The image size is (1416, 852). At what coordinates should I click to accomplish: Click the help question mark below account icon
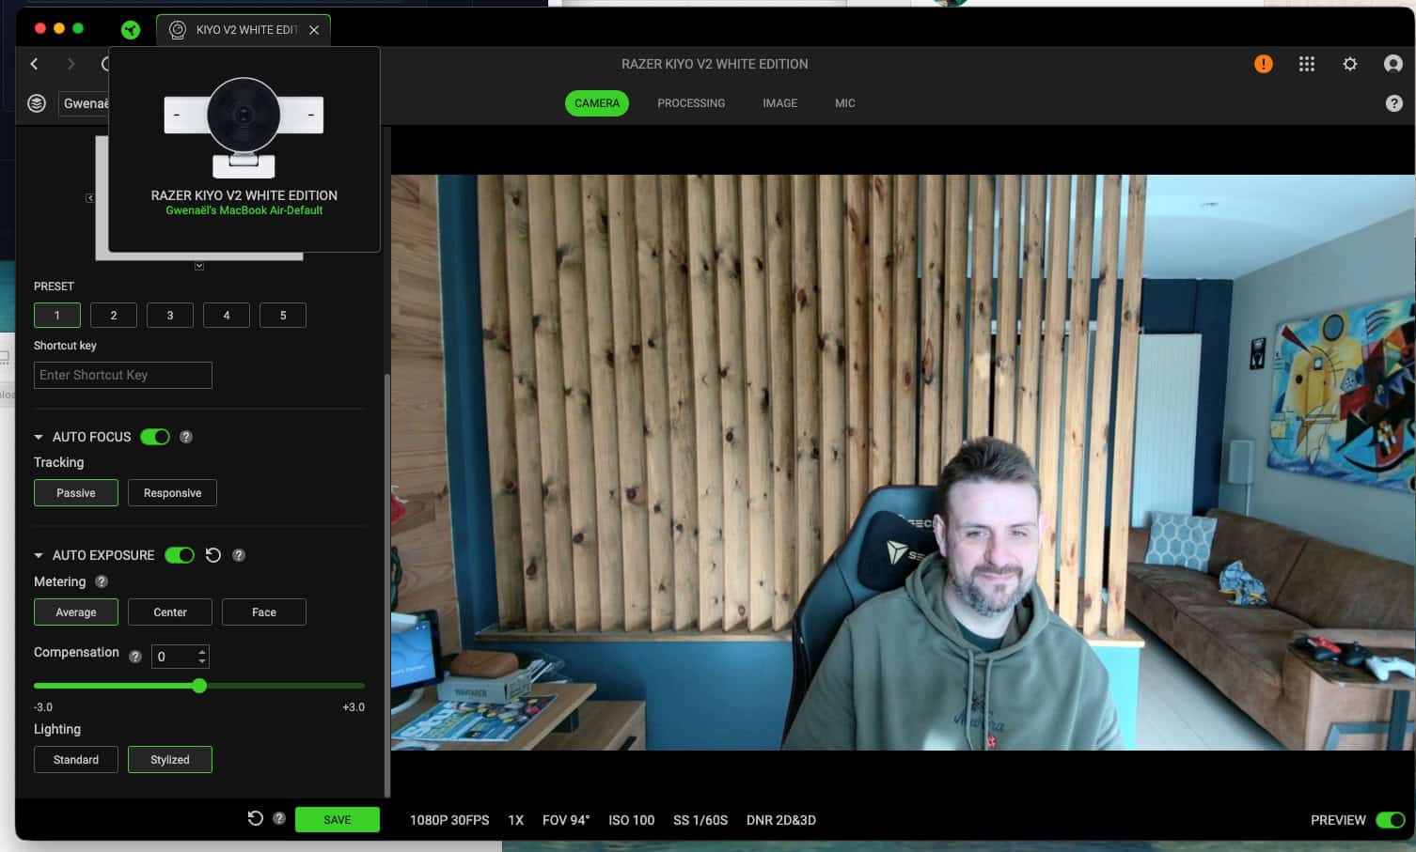tap(1393, 103)
